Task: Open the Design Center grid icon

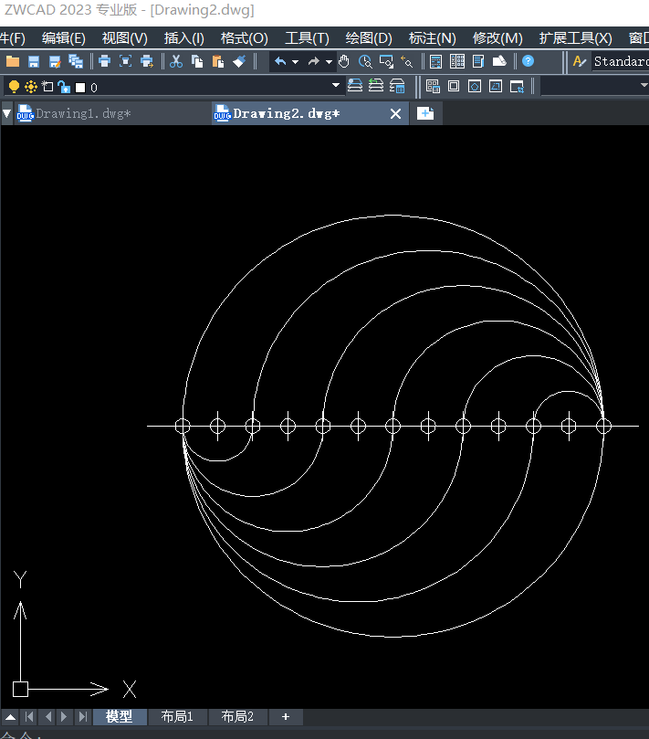Action: pos(456,61)
